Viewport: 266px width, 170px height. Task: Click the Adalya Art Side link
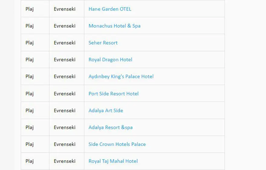[x=105, y=111]
